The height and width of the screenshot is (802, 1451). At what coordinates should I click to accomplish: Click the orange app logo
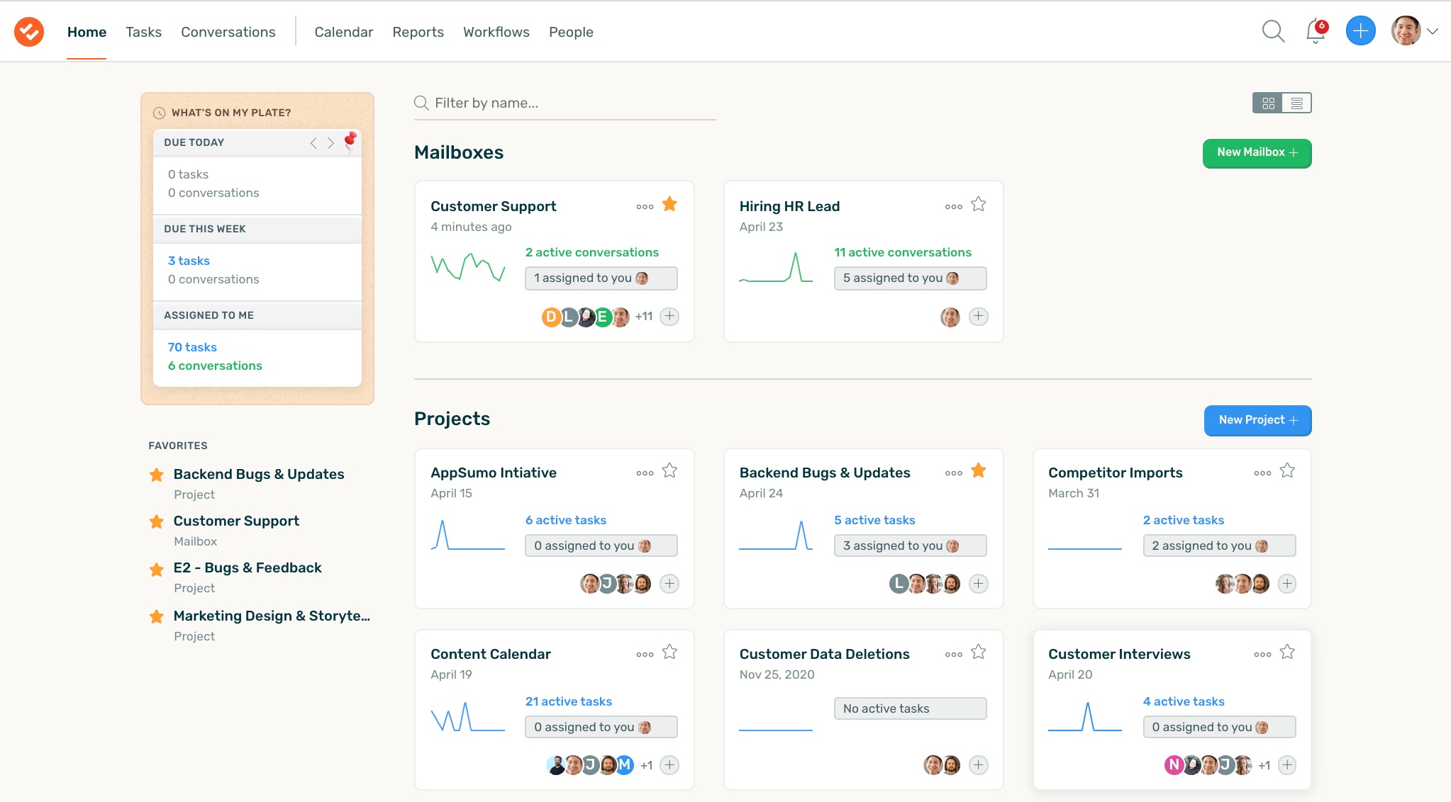point(28,30)
